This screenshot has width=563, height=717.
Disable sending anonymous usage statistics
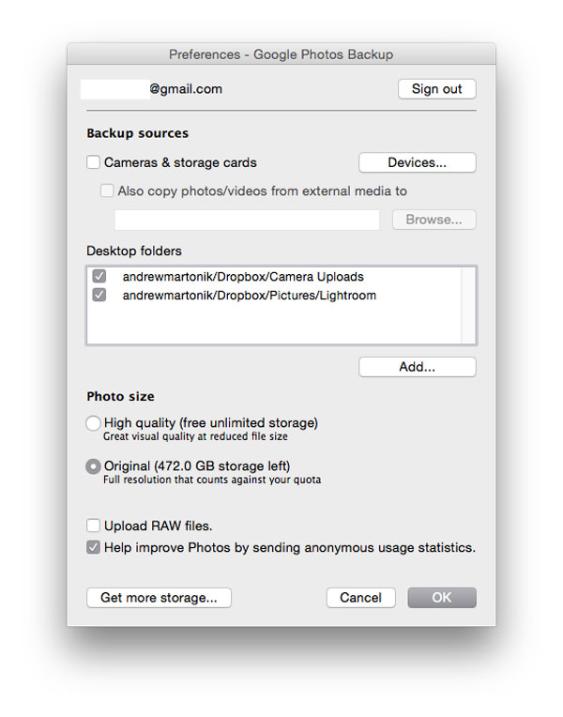pyautogui.click(x=93, y=547)
